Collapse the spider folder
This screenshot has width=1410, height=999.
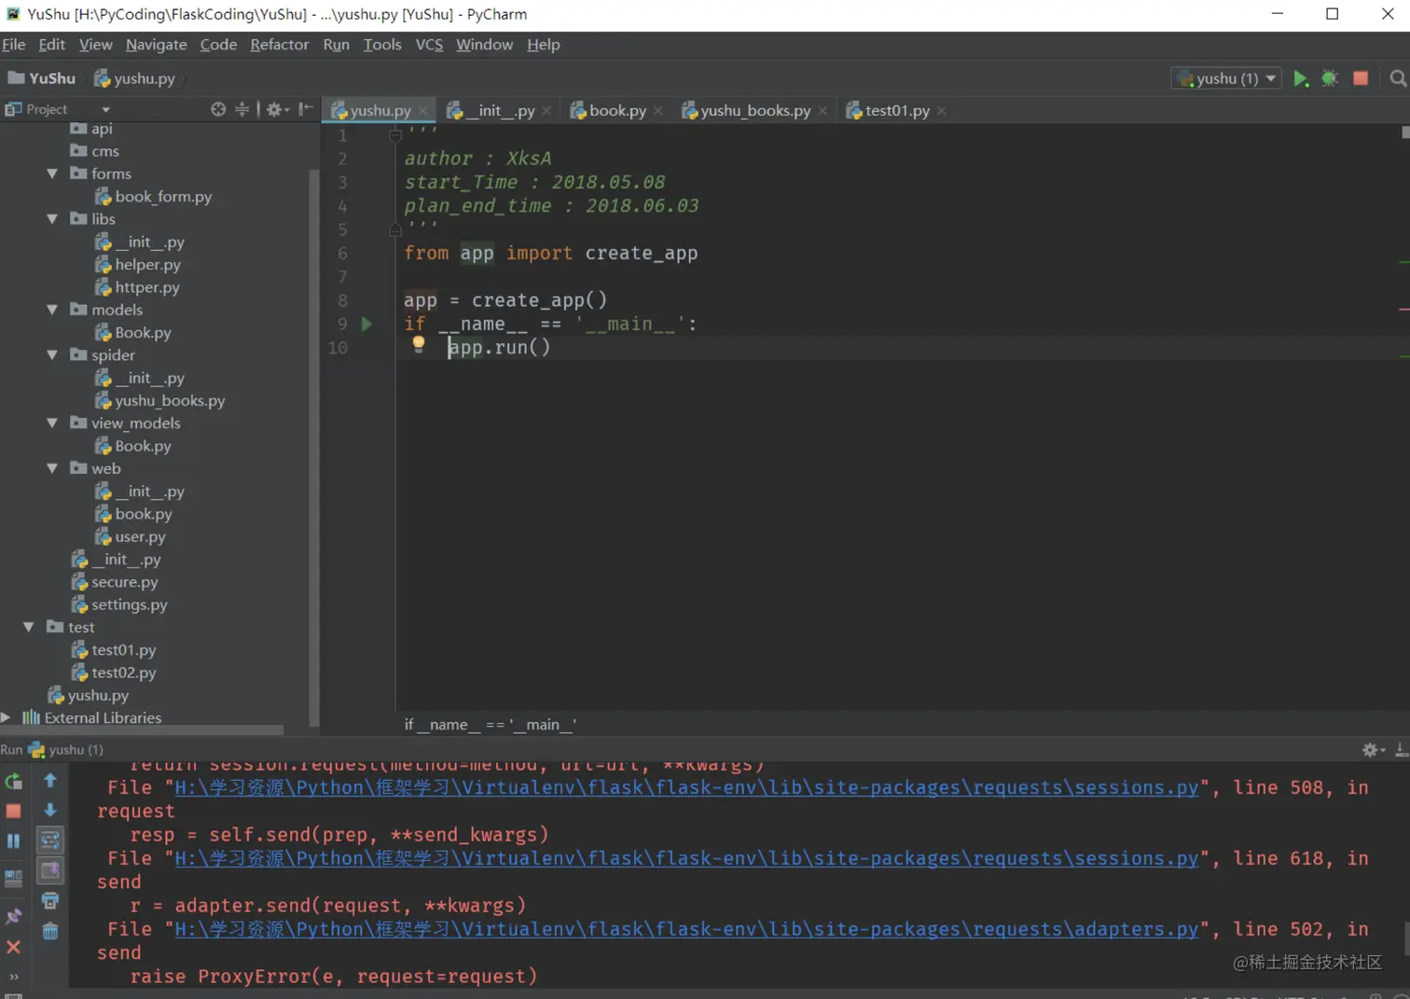coord(52,355)
